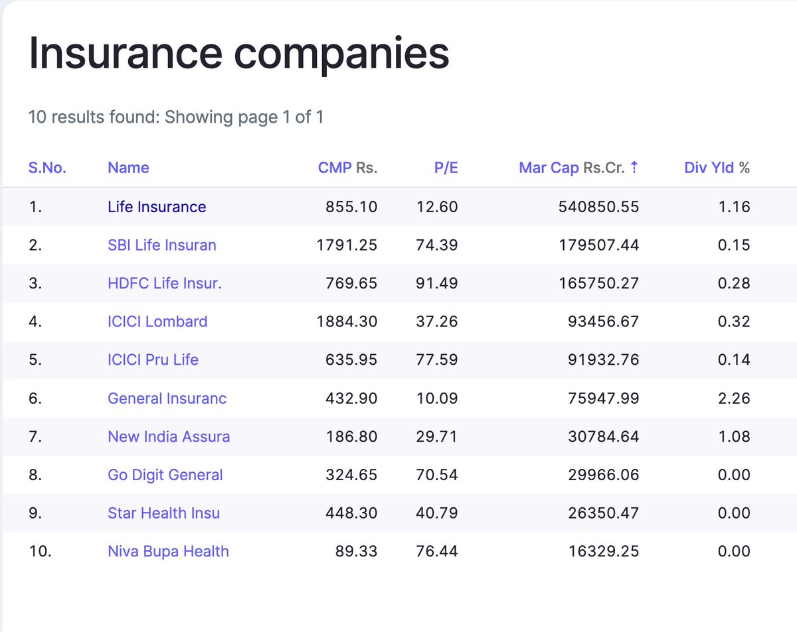Select CMP value 448.30
The height and width of the screenshot is (632, 797).
[x=351, y=513]
